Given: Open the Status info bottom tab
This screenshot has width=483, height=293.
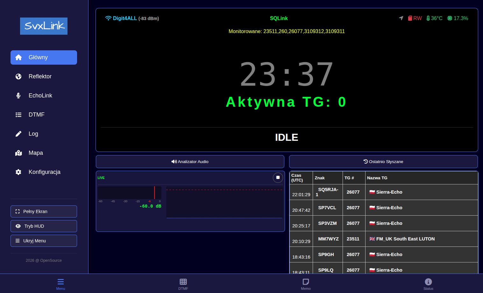Looking at the screenshot, I should 428,284.
